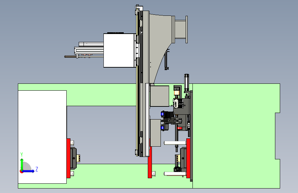The width and height of the screenshot is (298, 193).
Task: Click the red origin ball of the axis triad
Action: coord(21,171)
